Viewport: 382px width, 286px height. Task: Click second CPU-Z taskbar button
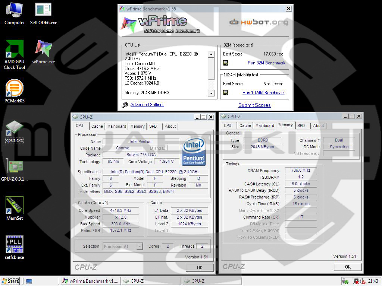(212, 281)
